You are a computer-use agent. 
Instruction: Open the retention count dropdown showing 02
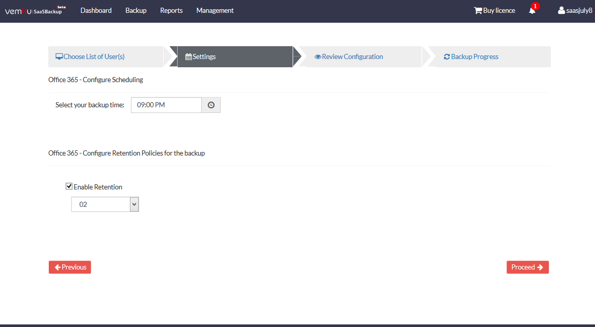pos(105,204)
